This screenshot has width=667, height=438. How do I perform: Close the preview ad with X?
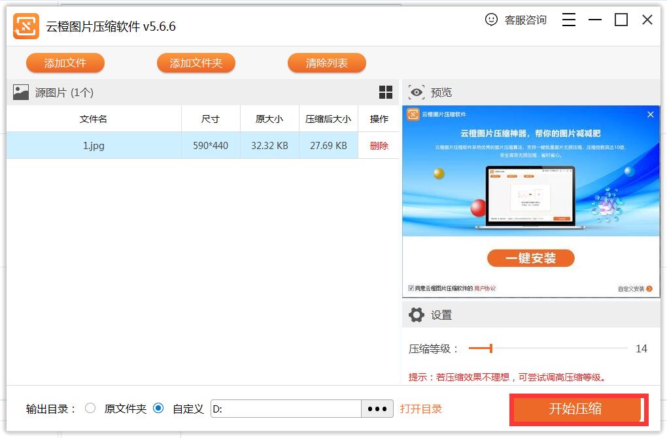[x=650, y=114]
